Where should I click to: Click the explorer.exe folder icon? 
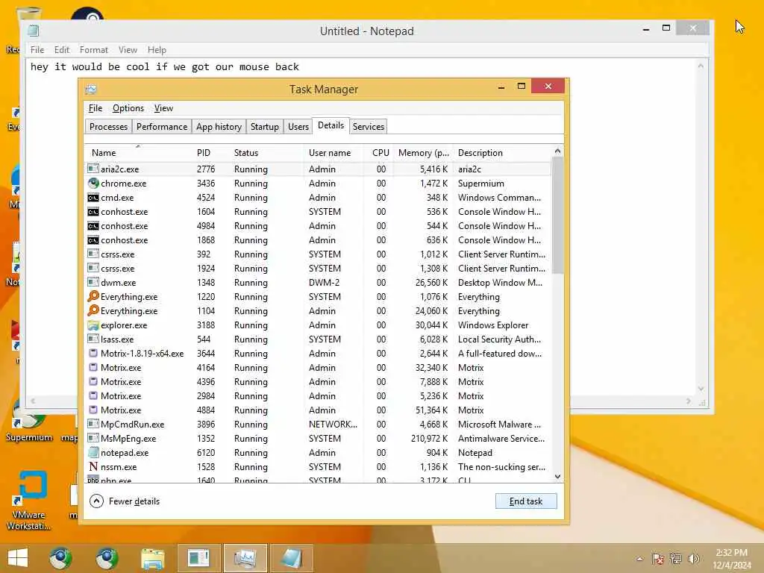93,325
